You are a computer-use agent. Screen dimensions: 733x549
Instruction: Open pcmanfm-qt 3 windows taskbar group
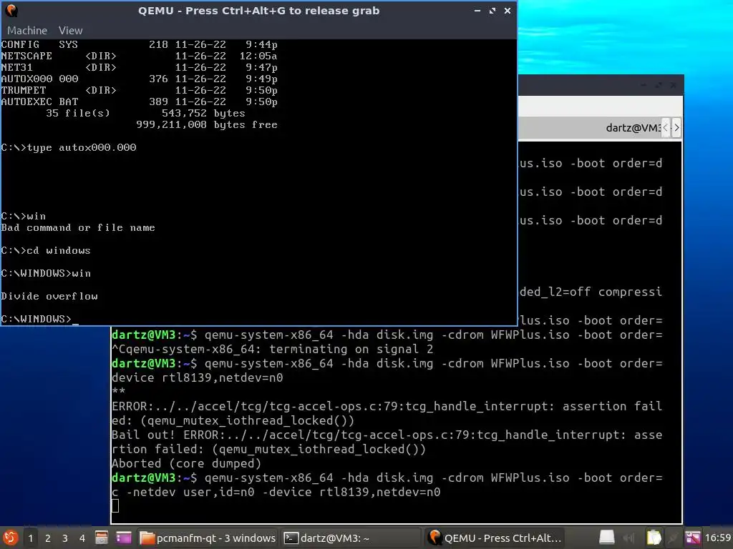(208, 538)
